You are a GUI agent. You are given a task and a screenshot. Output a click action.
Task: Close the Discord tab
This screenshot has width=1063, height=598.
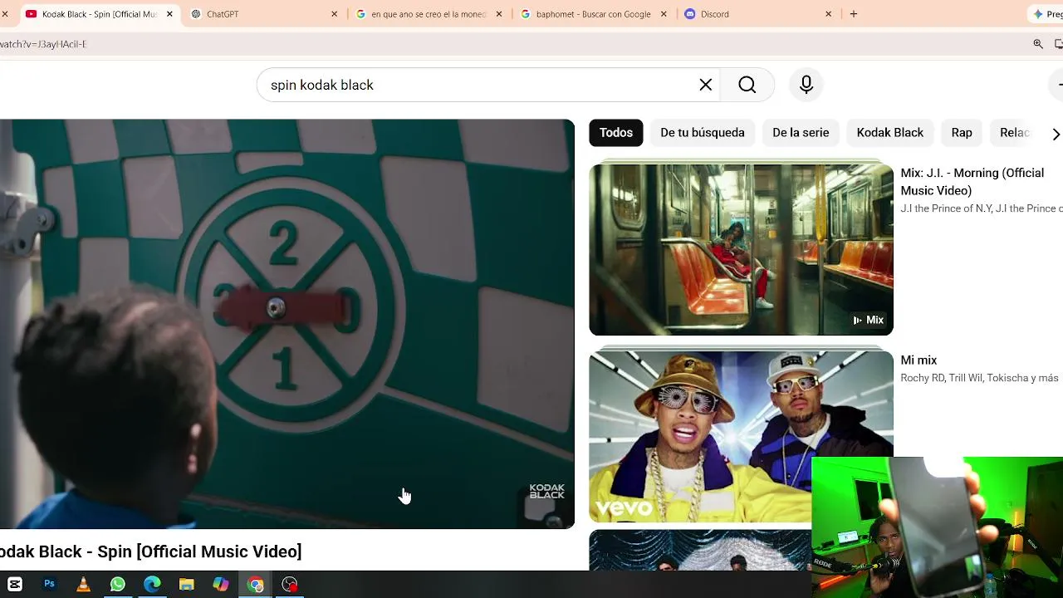pyautogui.click(x=828, y=14)
